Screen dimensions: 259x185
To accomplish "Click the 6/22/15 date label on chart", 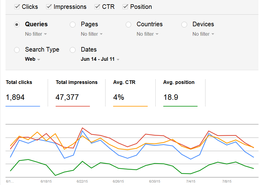I will pyautogui.click(x=82, y=181).
